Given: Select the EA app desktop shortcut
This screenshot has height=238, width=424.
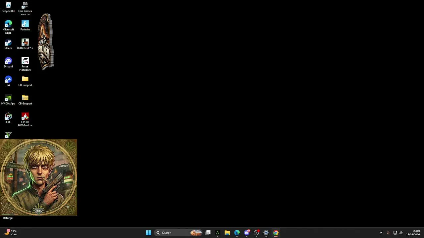Looking at the screenshot, I should 8,81.
